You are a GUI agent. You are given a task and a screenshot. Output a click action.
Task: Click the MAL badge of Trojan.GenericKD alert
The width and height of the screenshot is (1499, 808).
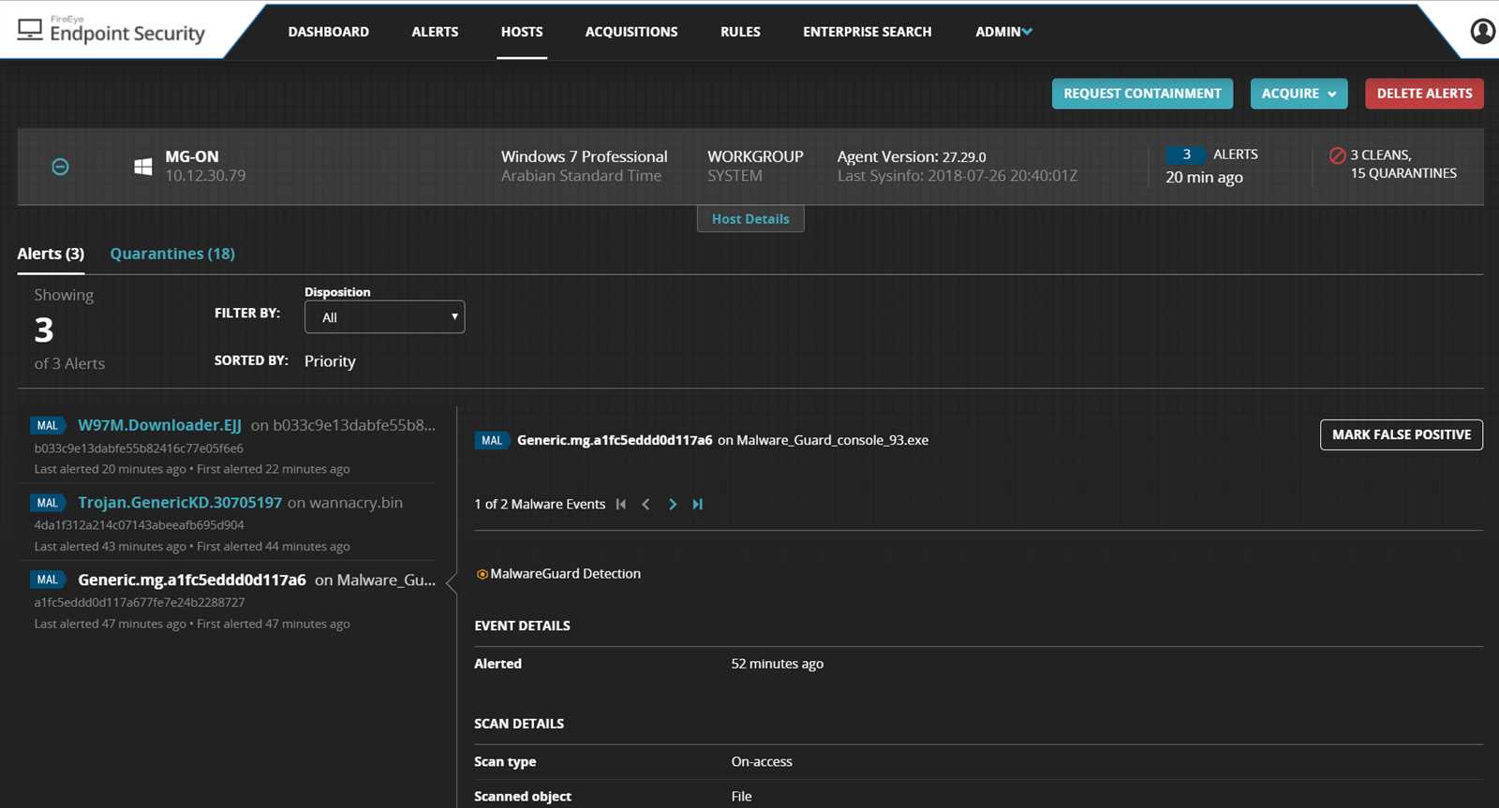[48, 503]
